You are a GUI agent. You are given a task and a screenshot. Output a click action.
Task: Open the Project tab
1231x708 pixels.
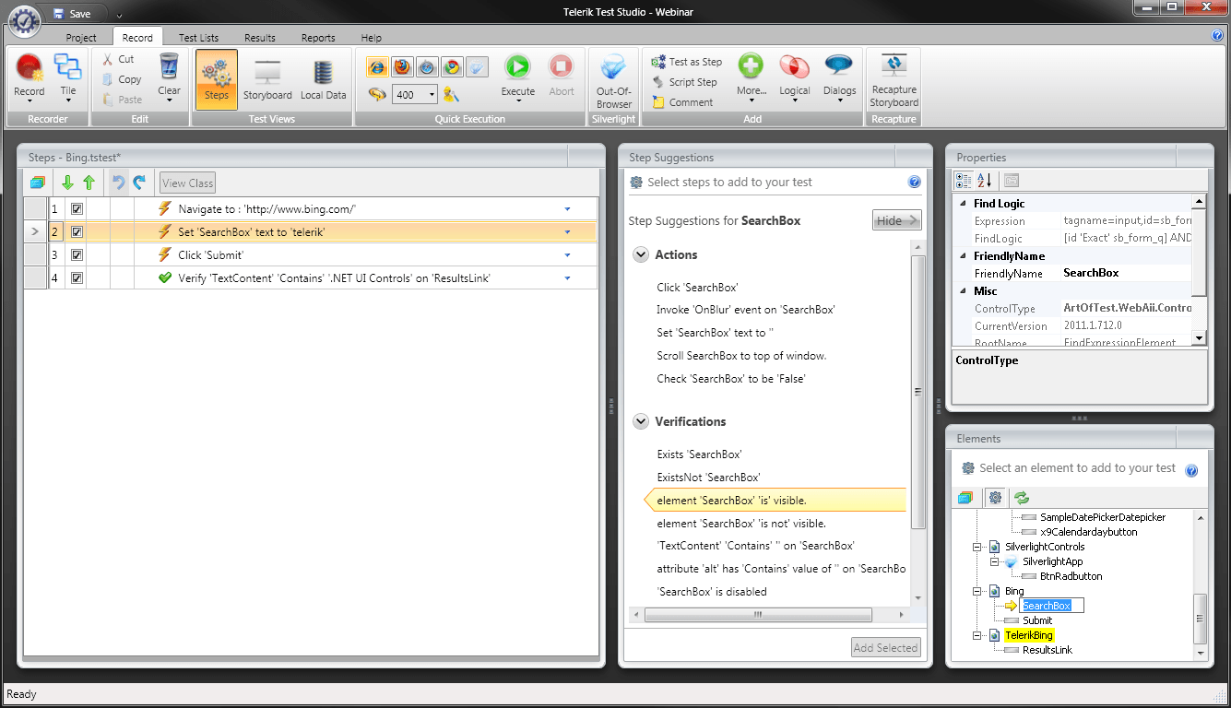[x=81, y=38]
